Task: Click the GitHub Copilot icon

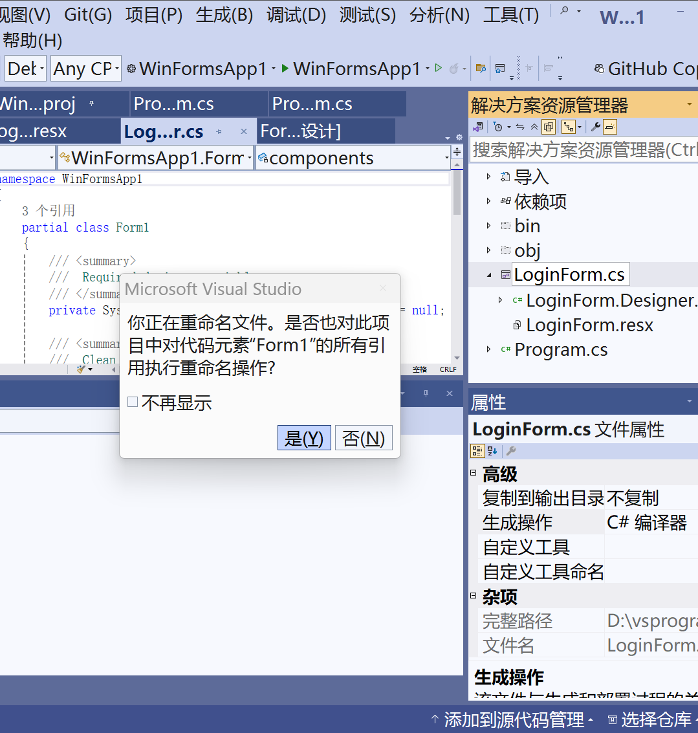Action: tap(600, 69)
